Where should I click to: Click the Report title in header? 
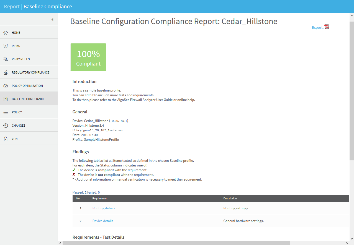[12, 6]
